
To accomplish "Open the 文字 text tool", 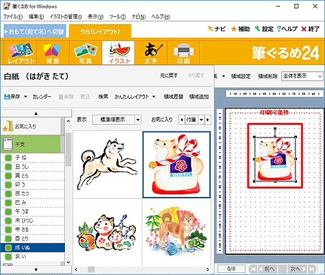I will click(x=151, y=53).
